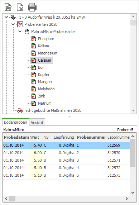Sort by the Probenummer column header
The height and width of the screenshot is (205, 139).
pos(91,137)
